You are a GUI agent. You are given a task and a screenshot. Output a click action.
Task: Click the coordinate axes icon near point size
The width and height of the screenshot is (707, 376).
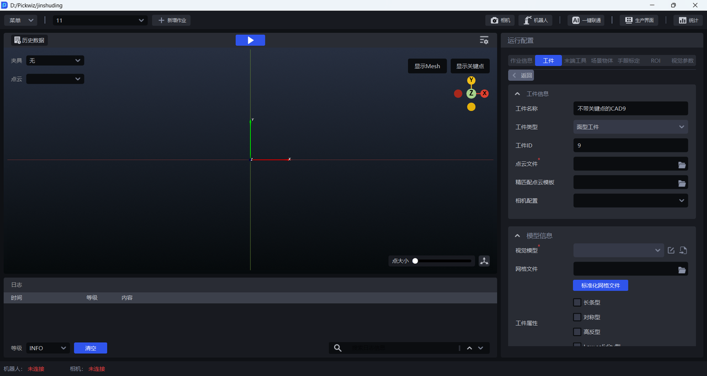coord(484,261)
